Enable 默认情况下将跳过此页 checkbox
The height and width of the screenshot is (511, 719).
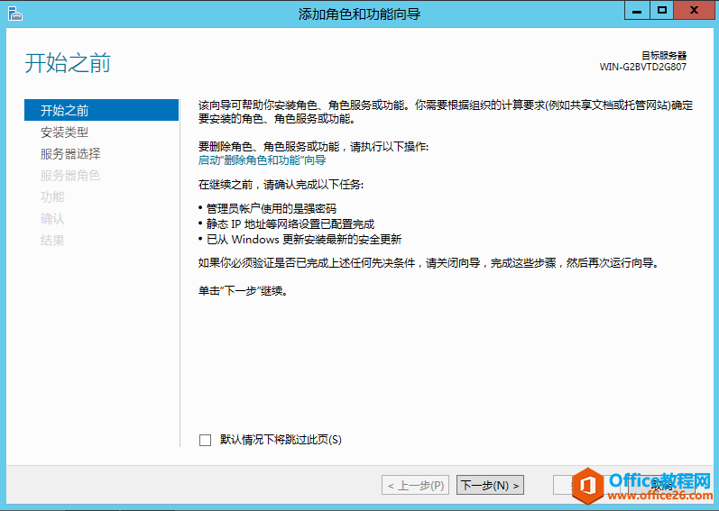(206, 440)
